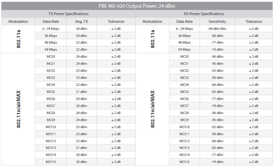Viewport: 278px width, 168px height.
Task: Select rotated '802.11a' label in TX section
Action: [18, 39]
